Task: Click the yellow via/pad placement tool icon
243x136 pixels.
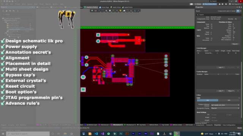Action: 121,11
